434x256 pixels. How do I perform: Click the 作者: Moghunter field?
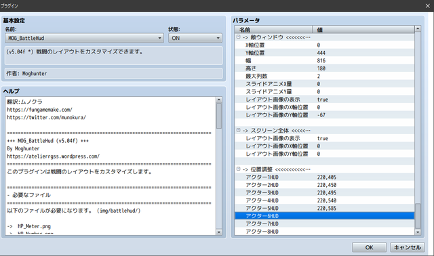click(113, 74)
